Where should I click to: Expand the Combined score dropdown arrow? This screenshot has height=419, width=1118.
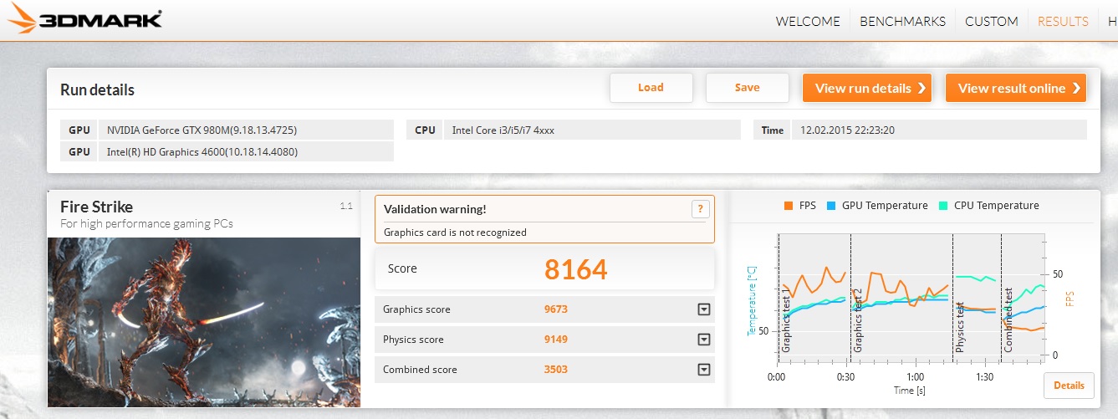704,370
